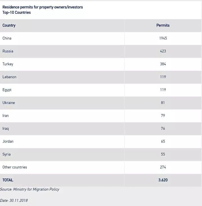Screen dimensions: 202x206
Task: Click the 1945 permits value
Action: coord(163,38)
